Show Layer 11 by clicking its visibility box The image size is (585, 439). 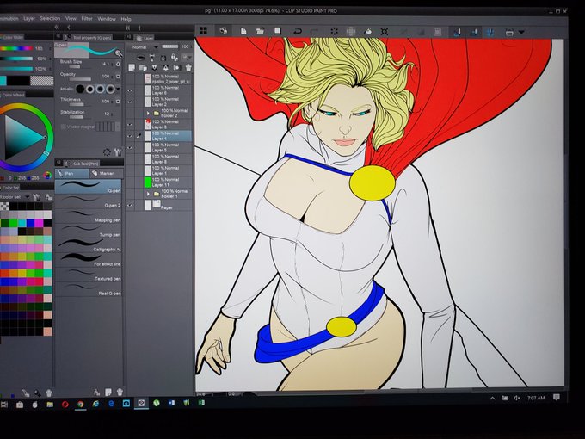click(130, 182)
